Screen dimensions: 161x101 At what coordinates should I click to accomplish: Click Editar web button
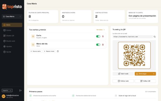click(123, 81)
